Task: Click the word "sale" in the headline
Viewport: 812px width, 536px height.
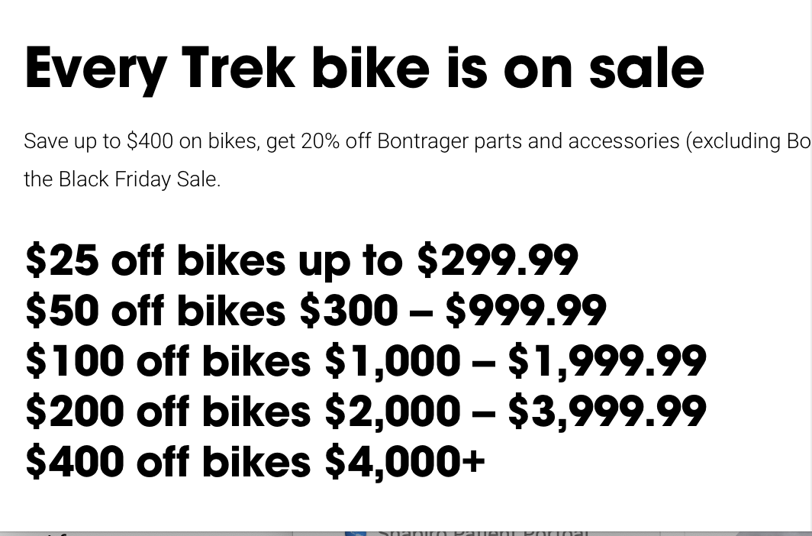Action: pos(646,69)
